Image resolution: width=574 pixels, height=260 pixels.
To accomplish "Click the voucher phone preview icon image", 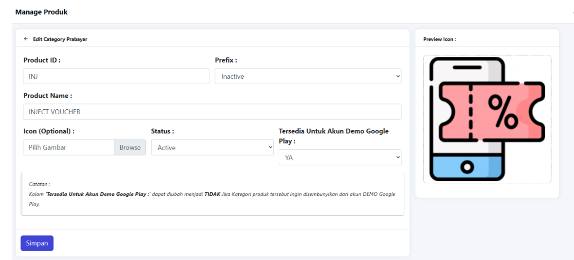I will (487, 119).
